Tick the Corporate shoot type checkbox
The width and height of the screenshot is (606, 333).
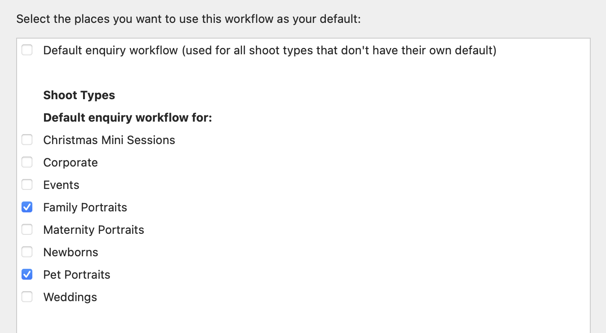tap(27, 162)
